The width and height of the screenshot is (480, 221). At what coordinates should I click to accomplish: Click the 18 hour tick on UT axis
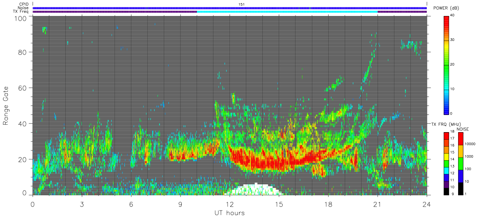click(x=328, y=204)
